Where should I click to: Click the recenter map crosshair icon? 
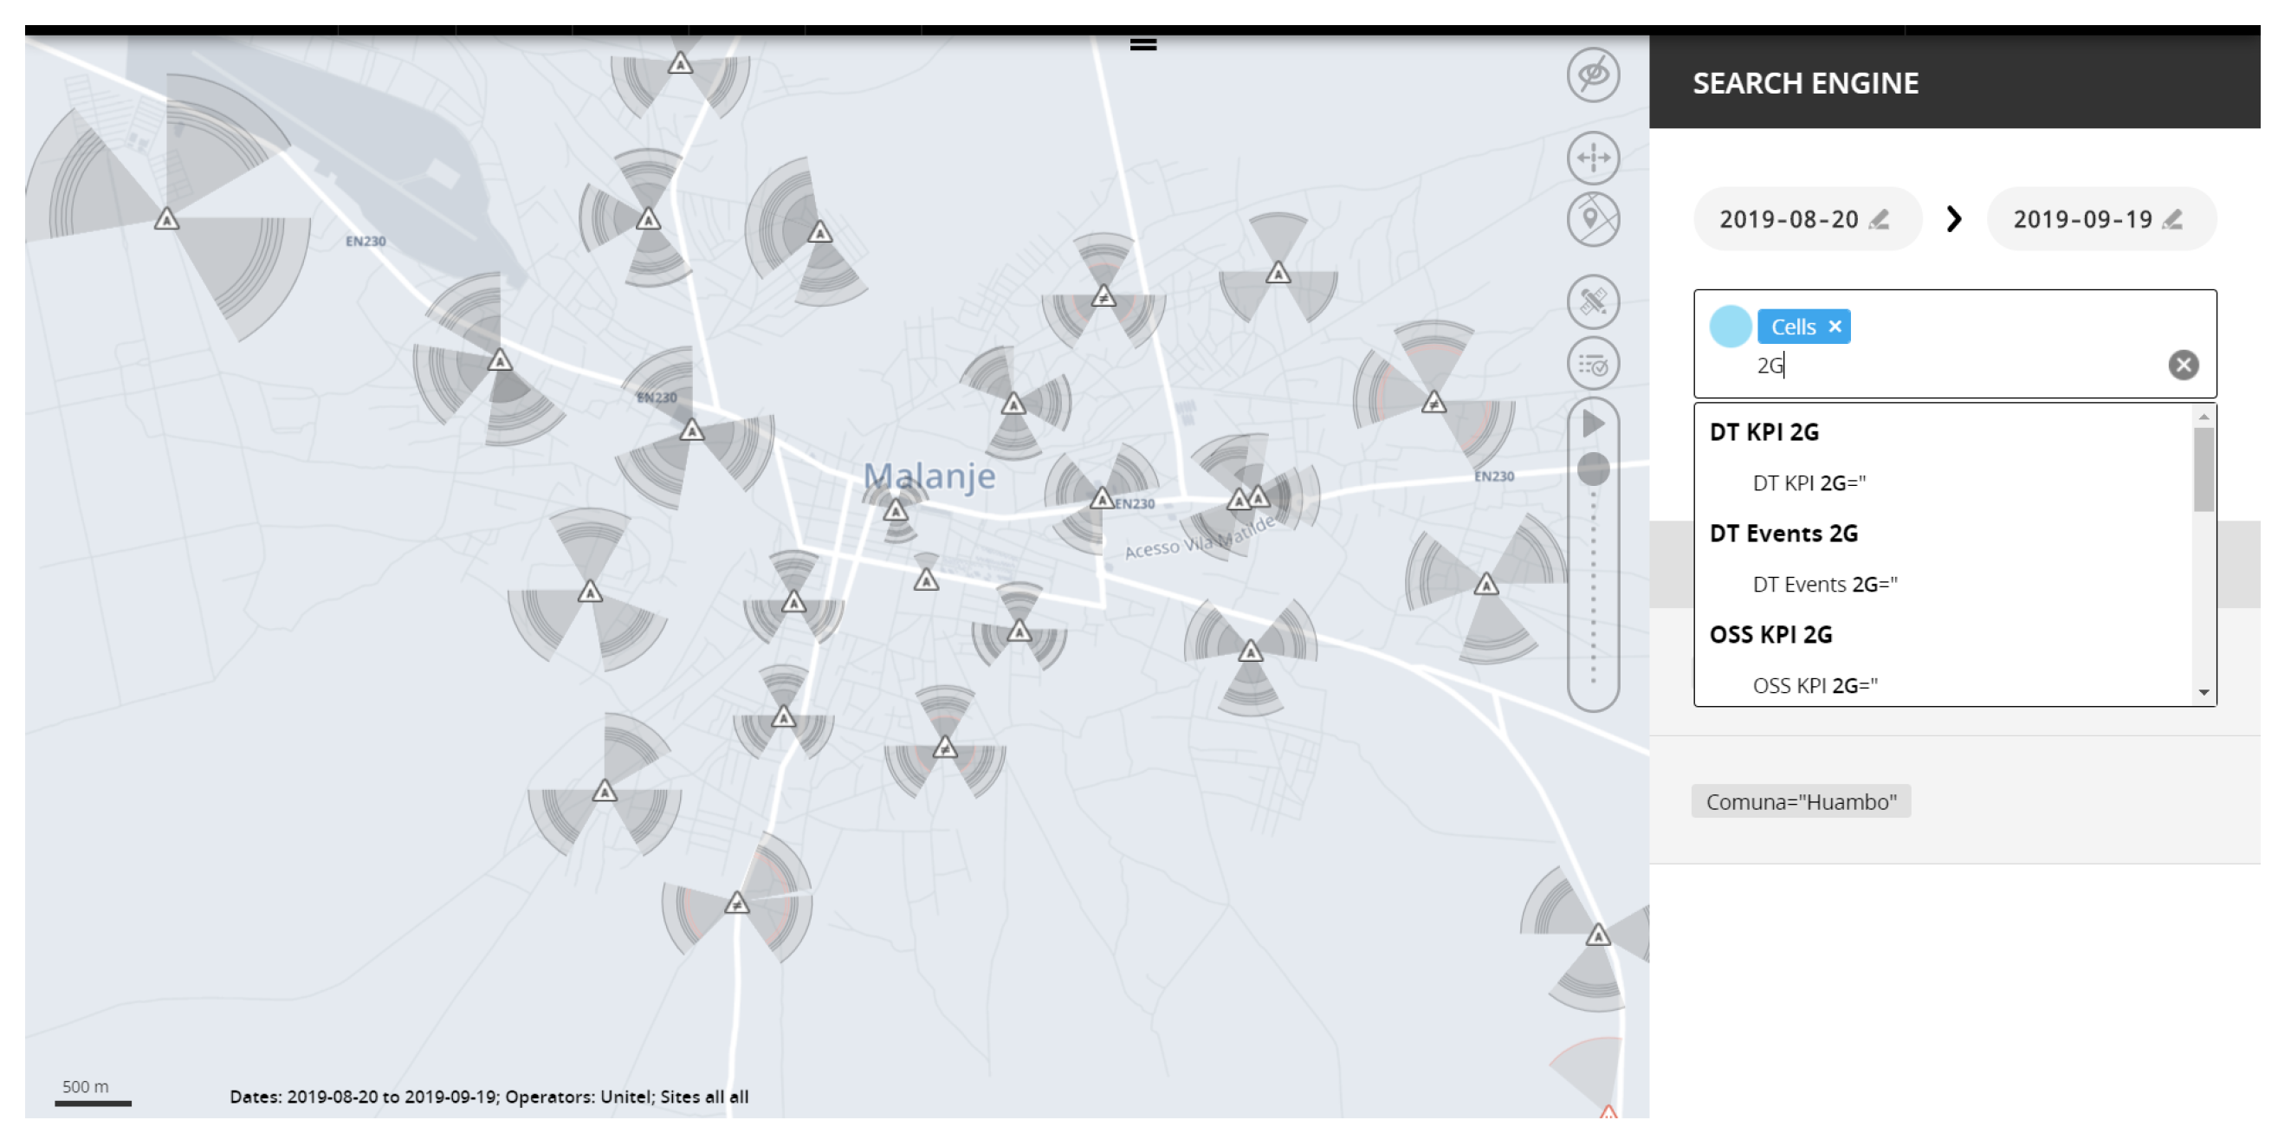tap(1593, 159)
